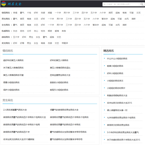Click the 精选网名 sidebar heading
This screenshot has height=145, width=145.
point(109,51)
